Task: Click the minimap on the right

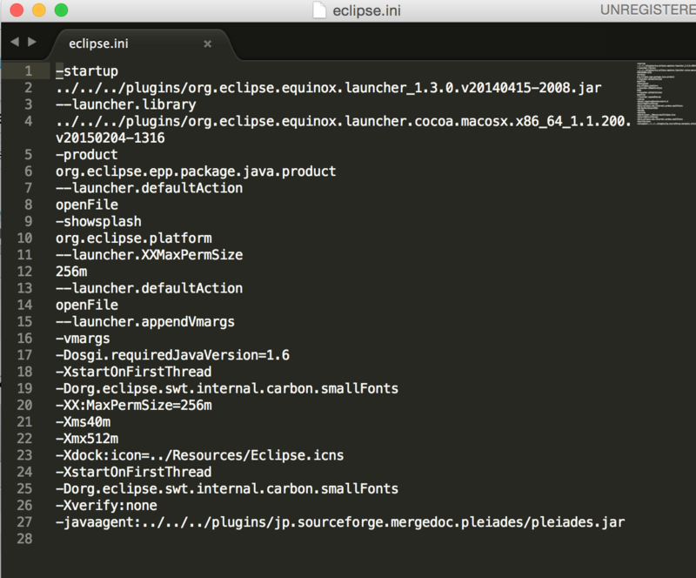Action: point(666,93)
